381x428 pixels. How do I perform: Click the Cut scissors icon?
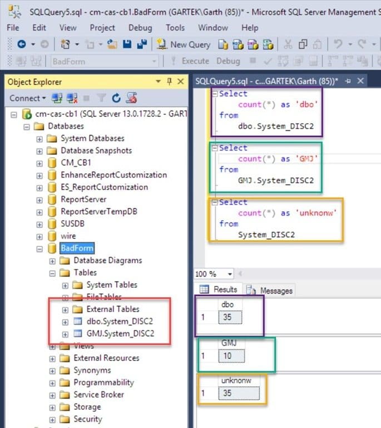288,44
